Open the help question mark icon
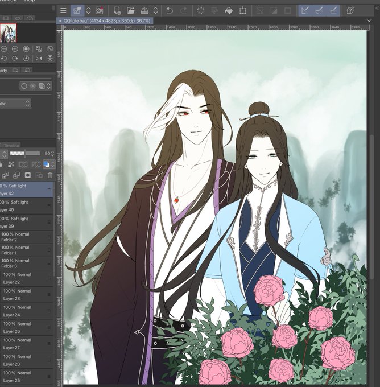The width and height of the screenshot is (380, 387). (350, 10)
